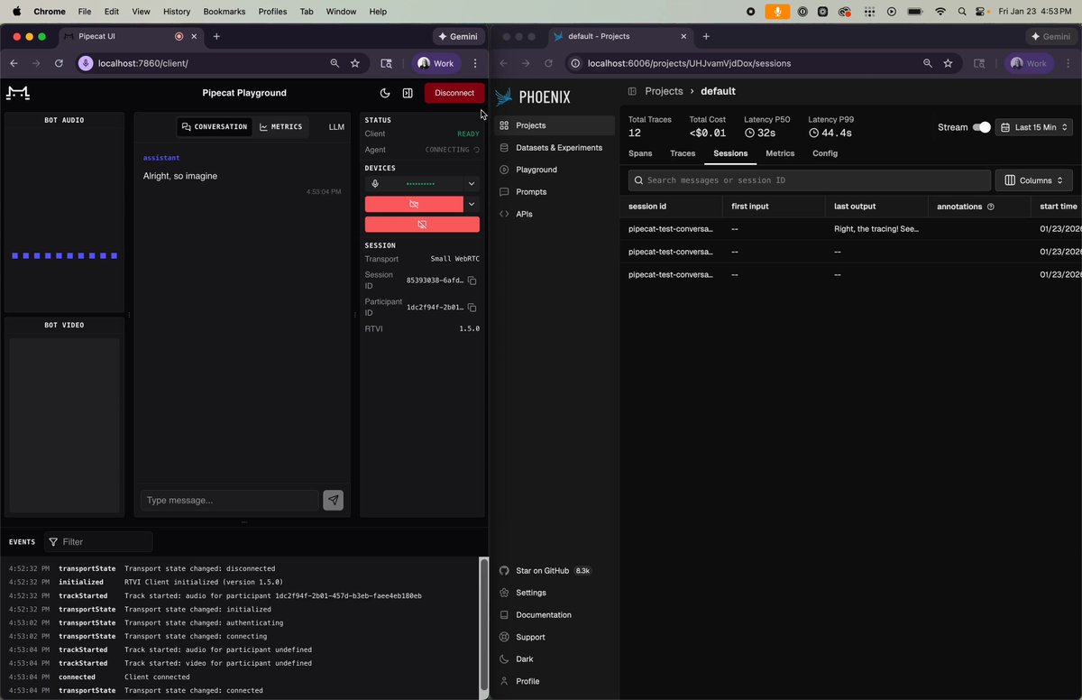Viewport: 1082px width, 700px height.
Task: Open Work profile in Pipecat window
Action: tap(436, 63)
